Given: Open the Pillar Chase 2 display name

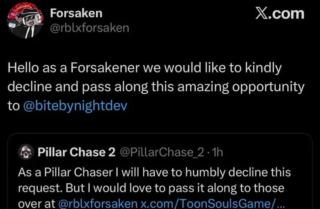Looking at the screenshot, I should pos(76,152).
